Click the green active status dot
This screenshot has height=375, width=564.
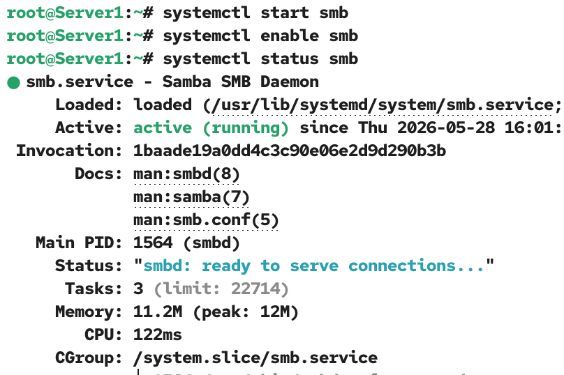click(x=13, y=83)
